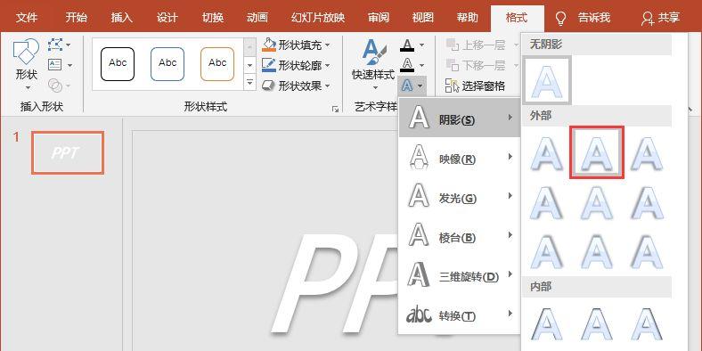Apply the orange-outlined Abc shape style

click(217, 64)
